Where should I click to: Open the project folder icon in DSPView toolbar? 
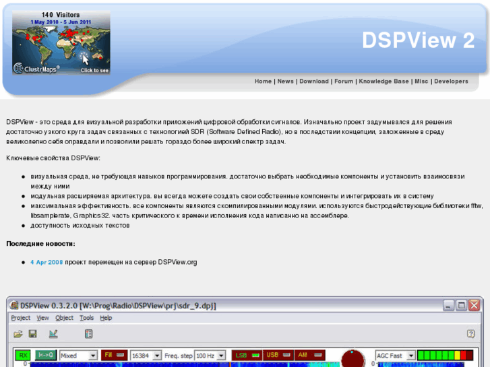point(18,334)
